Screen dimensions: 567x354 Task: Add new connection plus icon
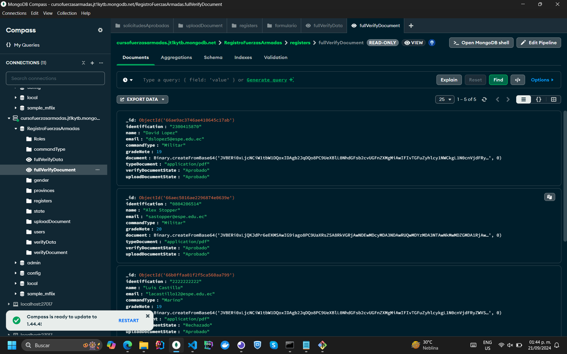coord(92,63)
